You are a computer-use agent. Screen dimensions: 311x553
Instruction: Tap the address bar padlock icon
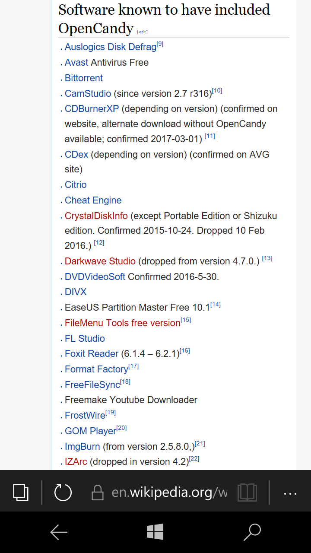click(x=98, y=493)
